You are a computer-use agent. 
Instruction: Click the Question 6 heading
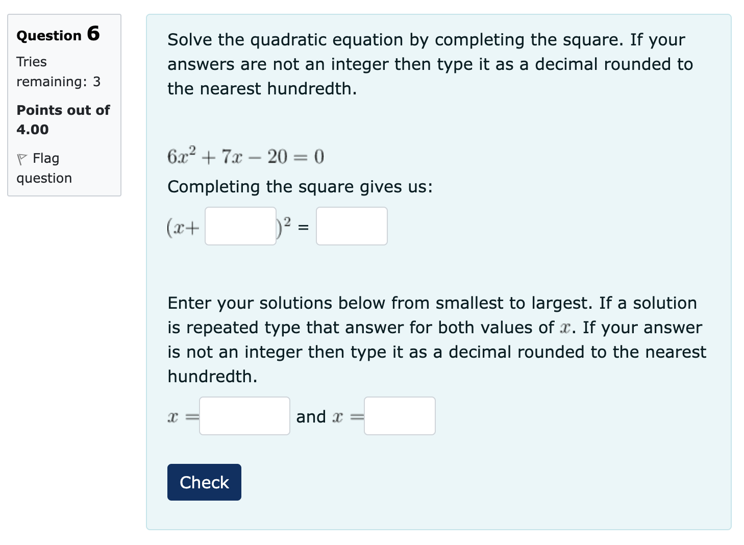coord(57,34)
